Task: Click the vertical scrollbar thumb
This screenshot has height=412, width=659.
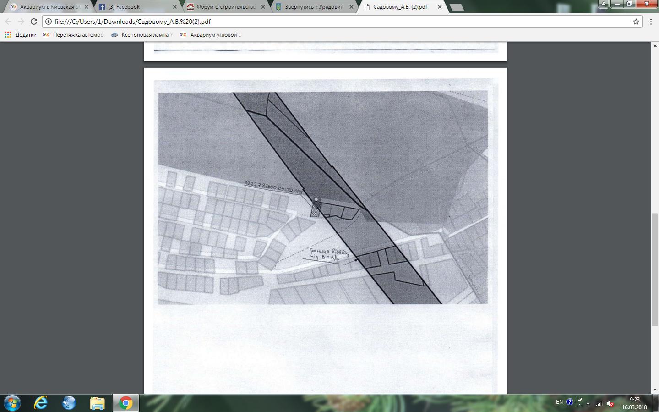Action: point(655,269)
